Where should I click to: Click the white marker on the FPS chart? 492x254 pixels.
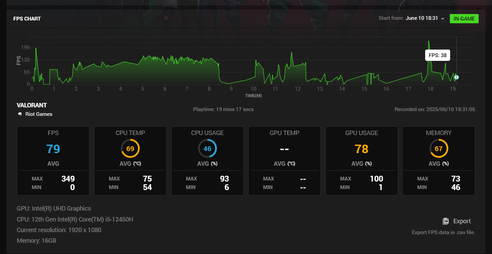click(x=456, y=77)
